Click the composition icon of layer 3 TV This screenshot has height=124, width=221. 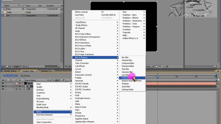pos(26,89)
